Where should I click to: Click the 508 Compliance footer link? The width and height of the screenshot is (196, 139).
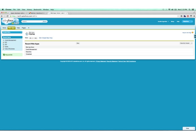(x=131, y=61)
